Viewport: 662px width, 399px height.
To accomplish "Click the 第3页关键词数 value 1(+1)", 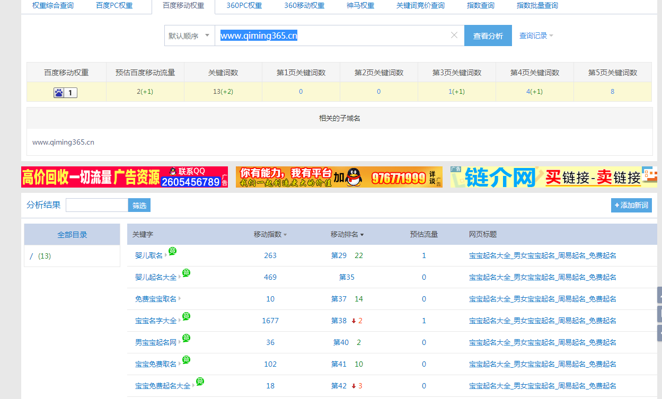I will [x=456, y=92].
